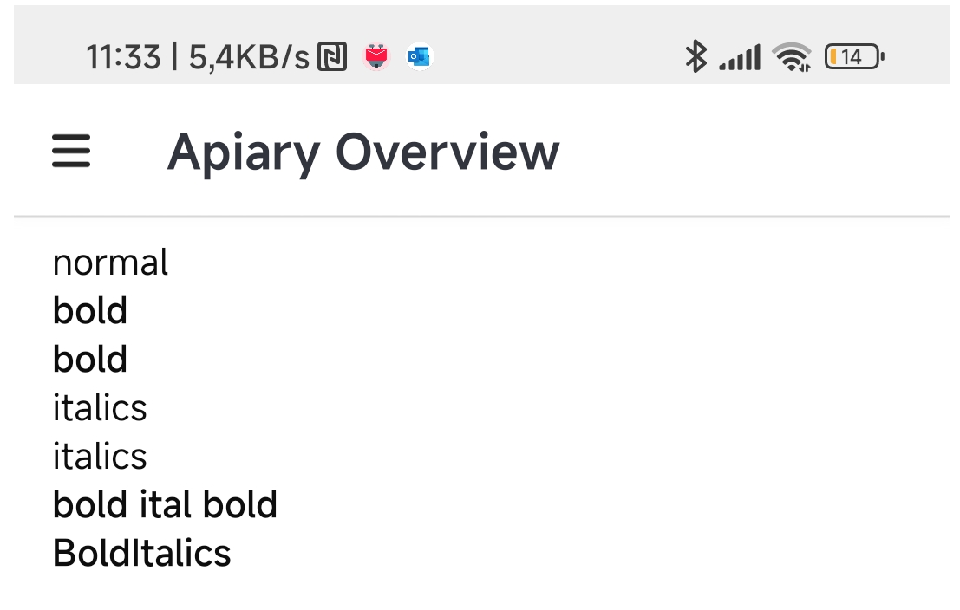
Task: Select the second "italics" text line
Action: click(100, 457)
